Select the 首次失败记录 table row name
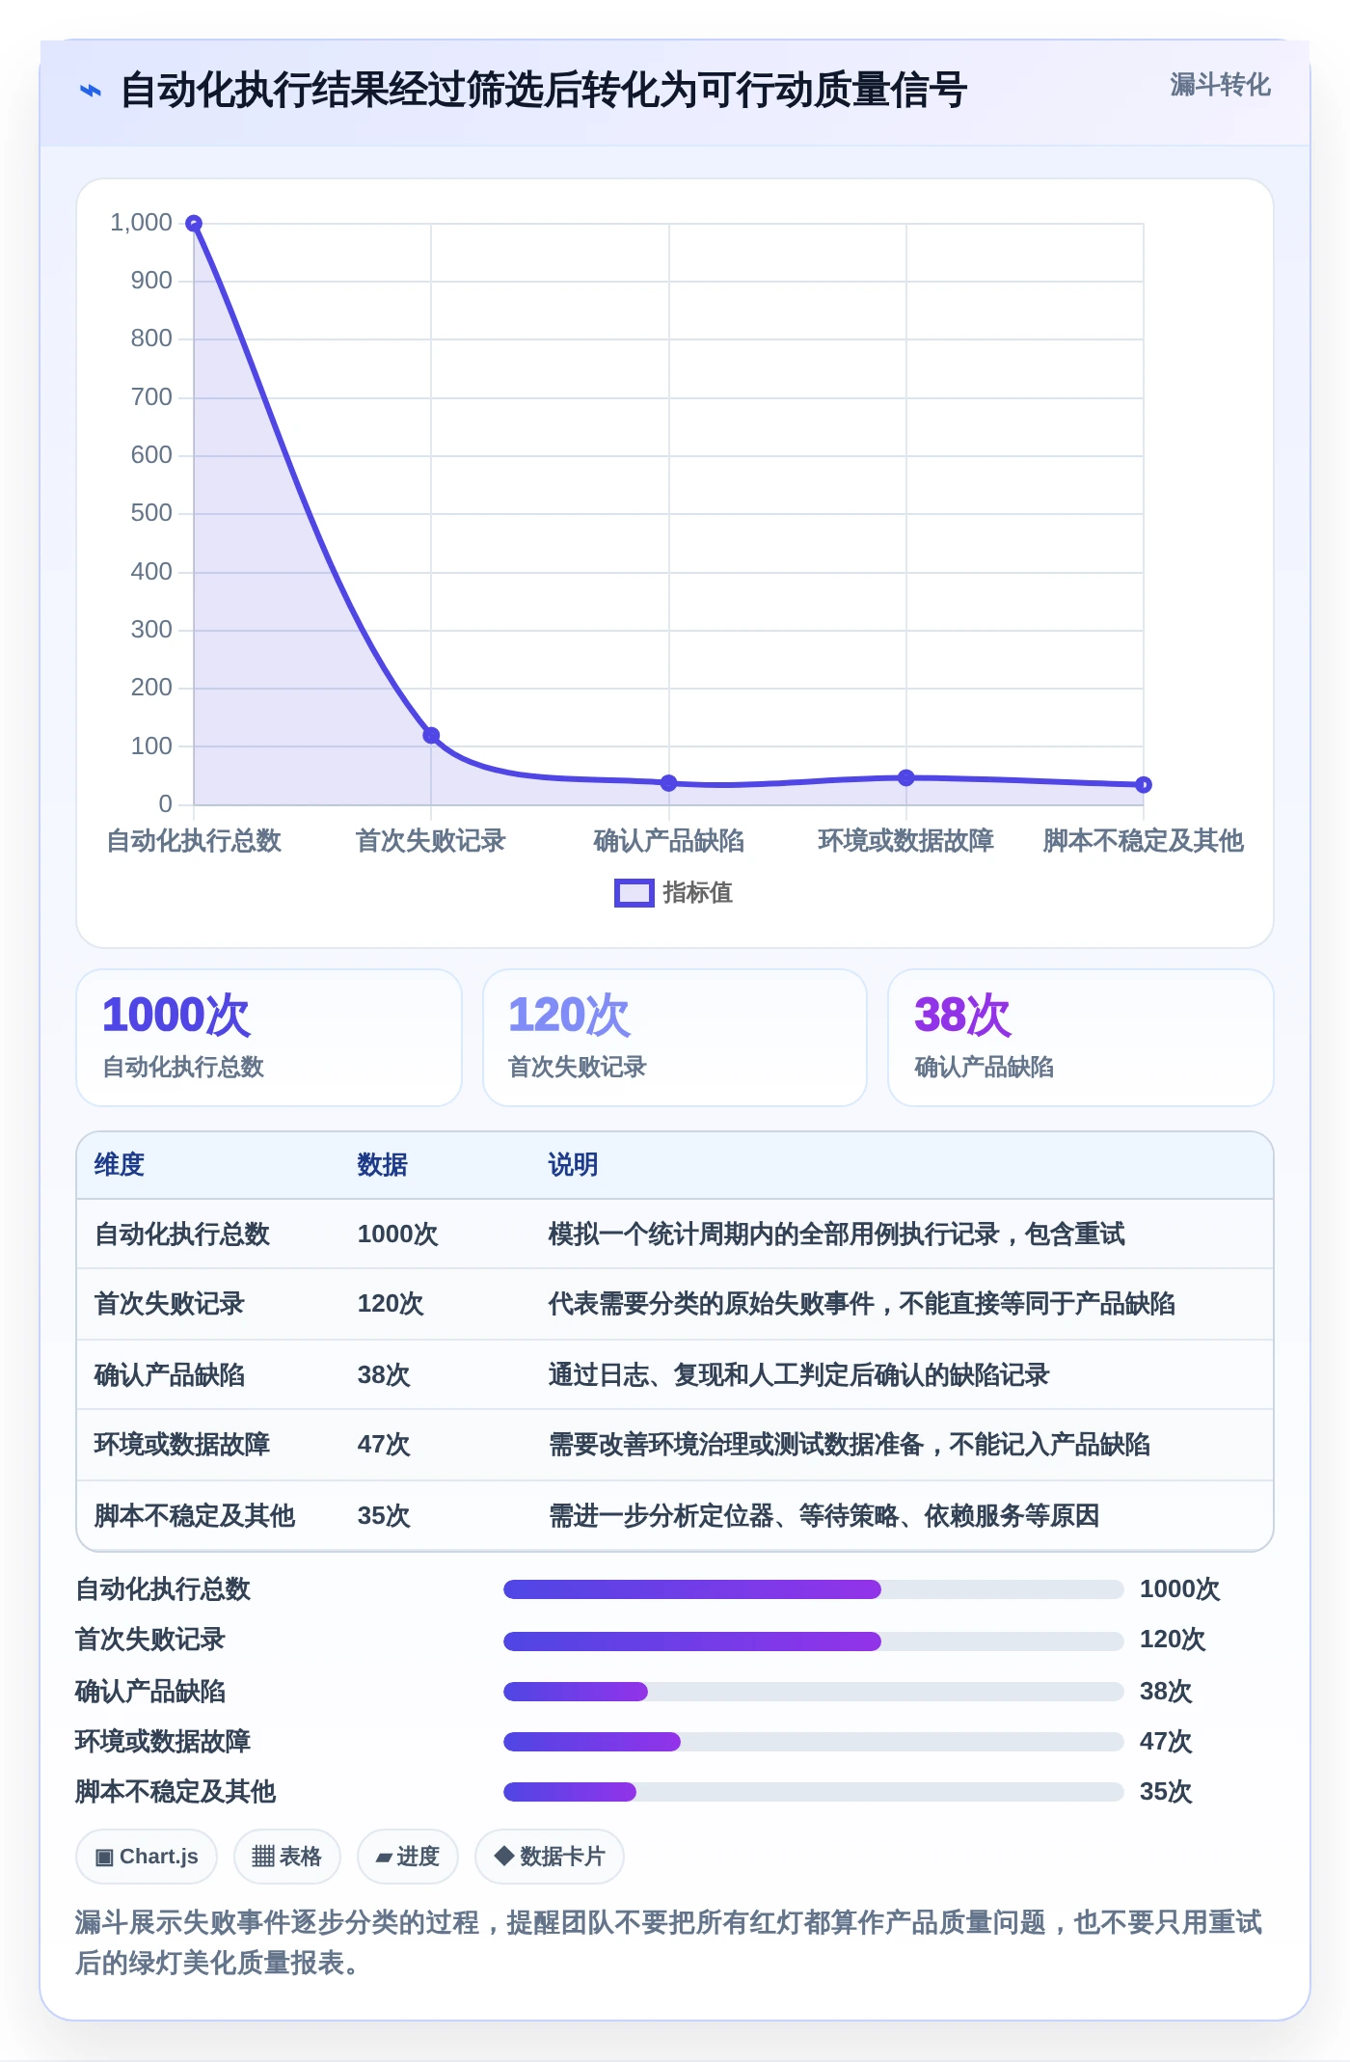Screen dimensions: 1350x2062 [x=170, y=1304]
